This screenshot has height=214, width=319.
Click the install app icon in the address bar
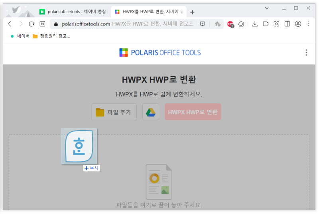click(x=203, y=24)
